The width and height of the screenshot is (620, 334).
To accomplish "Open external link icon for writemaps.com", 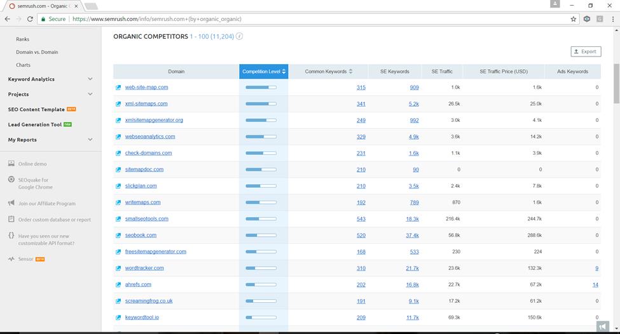I will click(118, 203).
